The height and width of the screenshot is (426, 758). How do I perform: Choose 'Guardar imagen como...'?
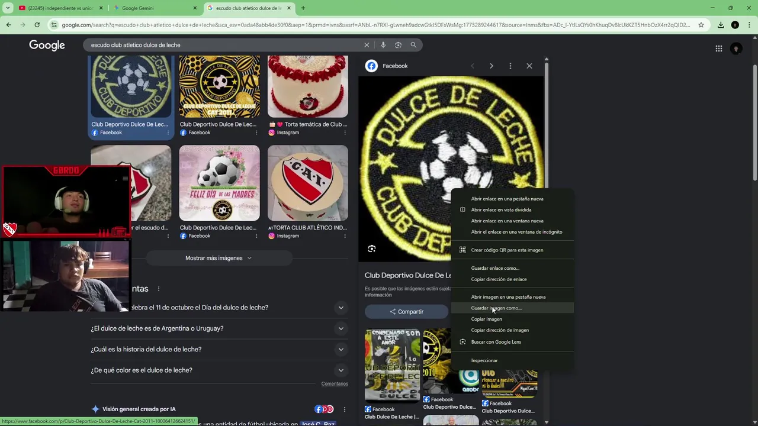[513, 308]
